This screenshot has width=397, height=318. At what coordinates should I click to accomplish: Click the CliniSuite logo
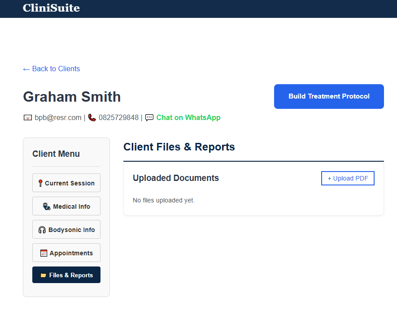click(52, 8)
